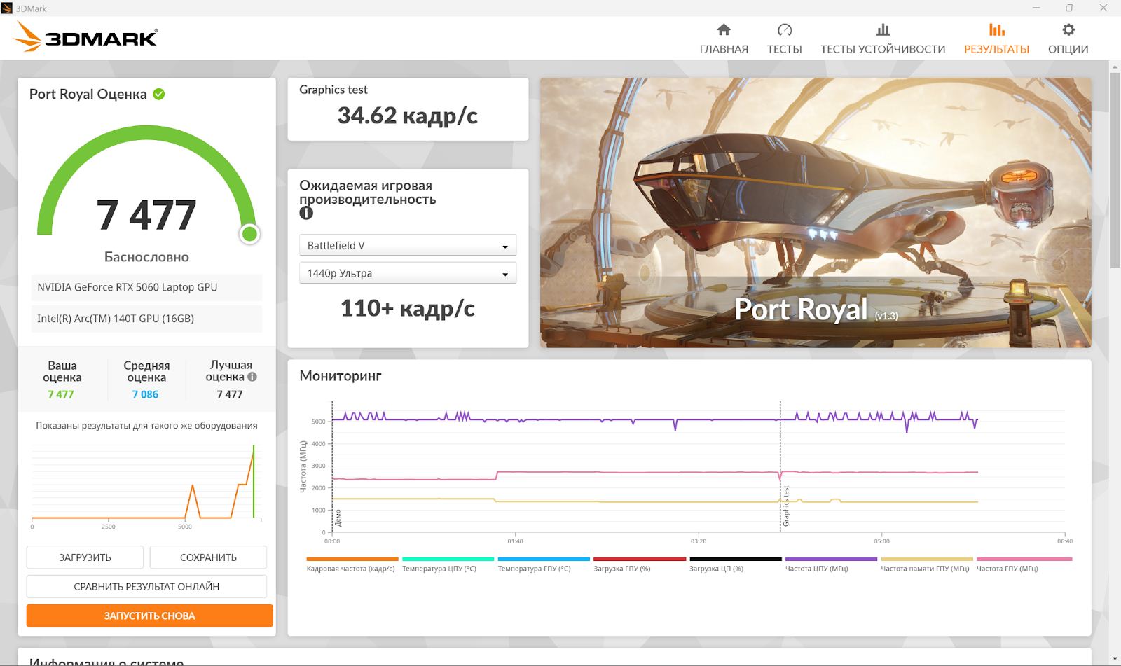Open the ТЕСТЫ gauge icon

784,29
